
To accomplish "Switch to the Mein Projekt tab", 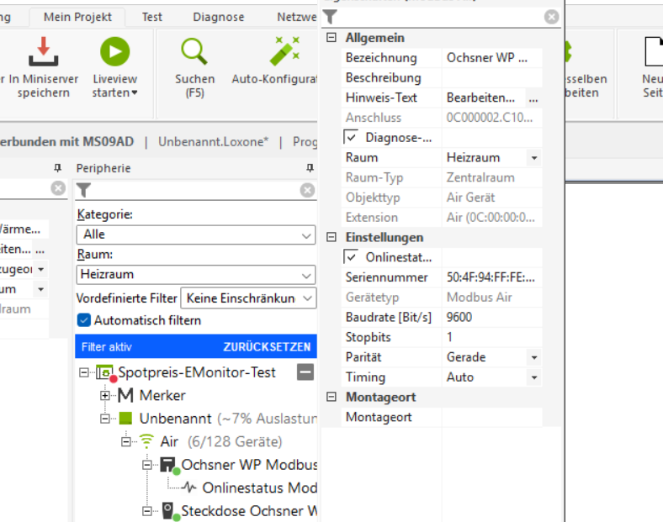I will point(77,17).
